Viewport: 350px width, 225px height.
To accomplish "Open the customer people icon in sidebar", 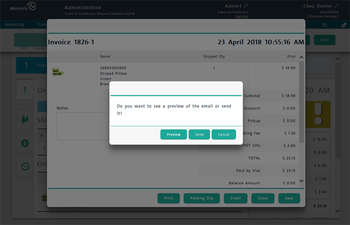I will tap(25, 118).
